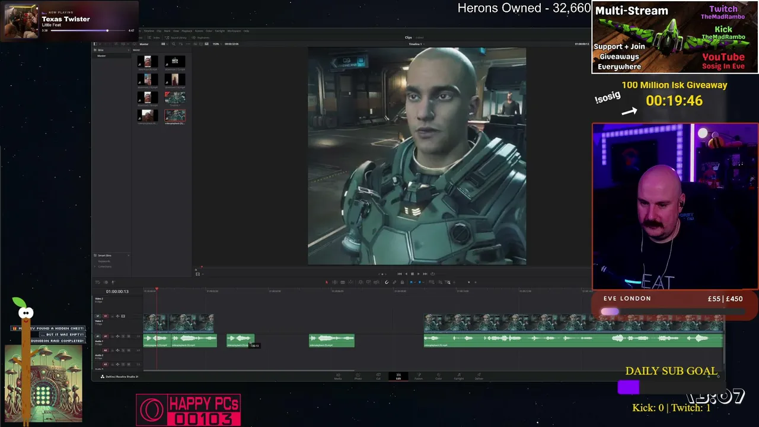Screen dimensions: 759x427
Task: Select the arrow Selection mode tool
Action: [x=327, y=282]
